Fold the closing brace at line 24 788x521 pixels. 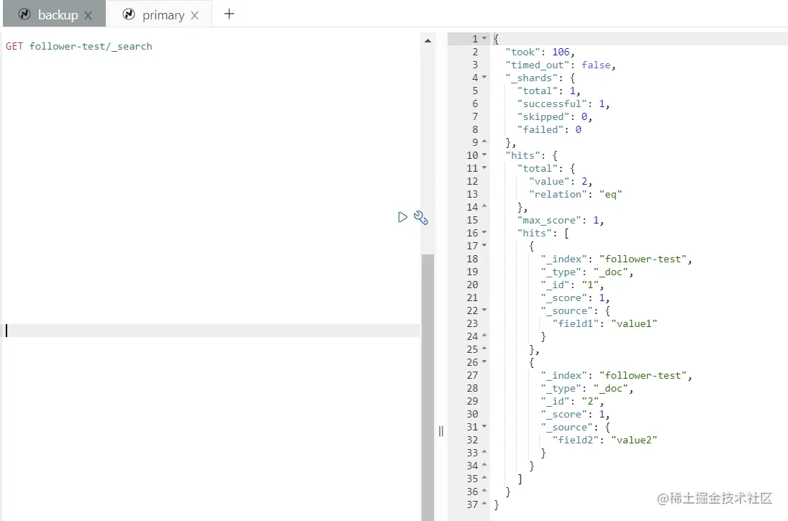coord(484,336)
